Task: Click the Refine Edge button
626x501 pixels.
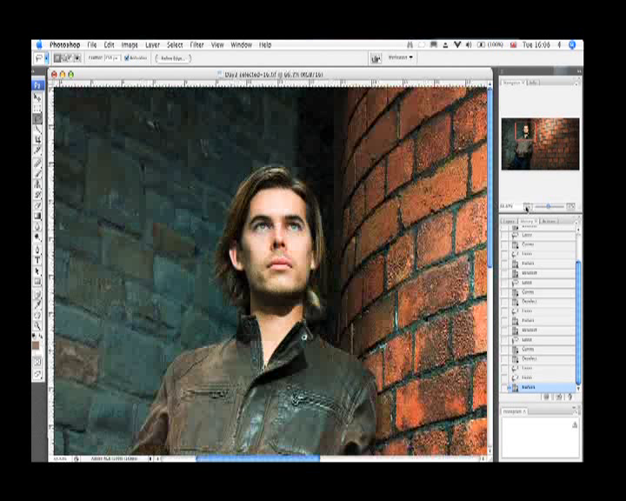Action: pyautogui.click(x=173, y=58)
